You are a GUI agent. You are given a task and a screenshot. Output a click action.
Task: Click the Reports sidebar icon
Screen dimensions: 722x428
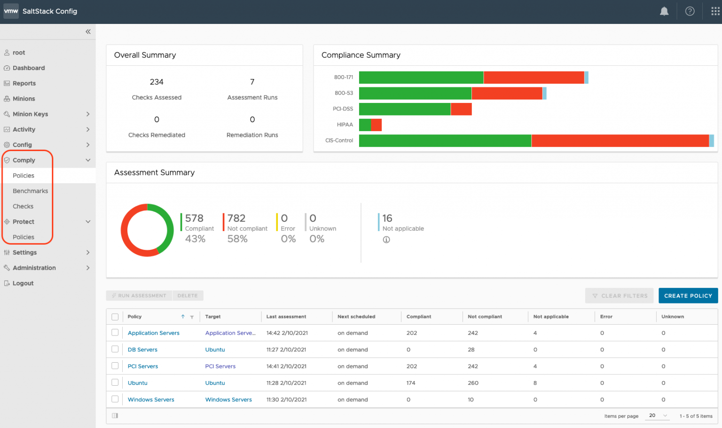7,83
